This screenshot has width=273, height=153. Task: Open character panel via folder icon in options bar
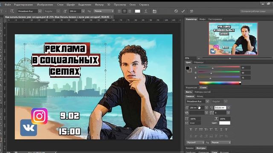tap(154, 11)
